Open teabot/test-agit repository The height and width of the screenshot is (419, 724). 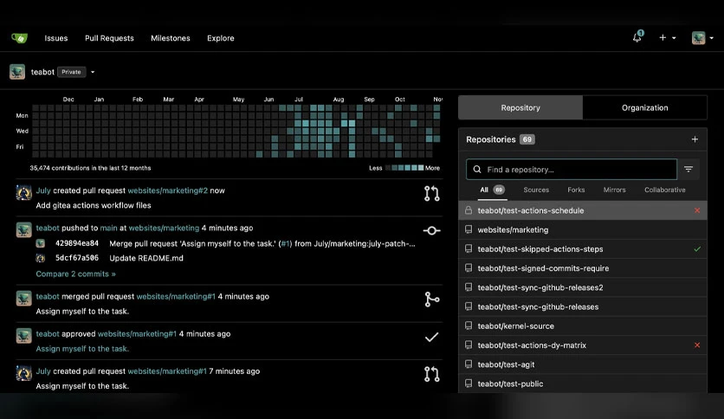pos(506,364)
